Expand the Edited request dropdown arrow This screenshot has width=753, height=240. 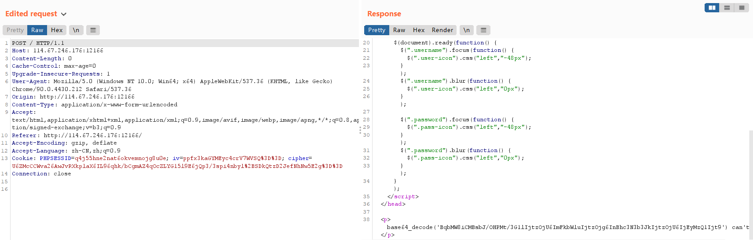click(64, 14)
